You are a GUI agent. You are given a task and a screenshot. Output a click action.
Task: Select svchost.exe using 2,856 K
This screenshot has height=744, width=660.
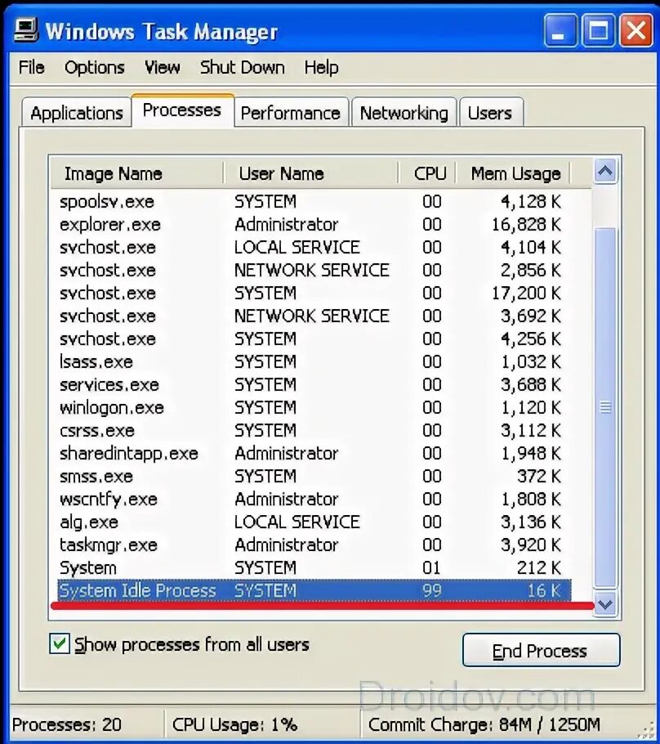pyautogui.click(x=310, y=270)
